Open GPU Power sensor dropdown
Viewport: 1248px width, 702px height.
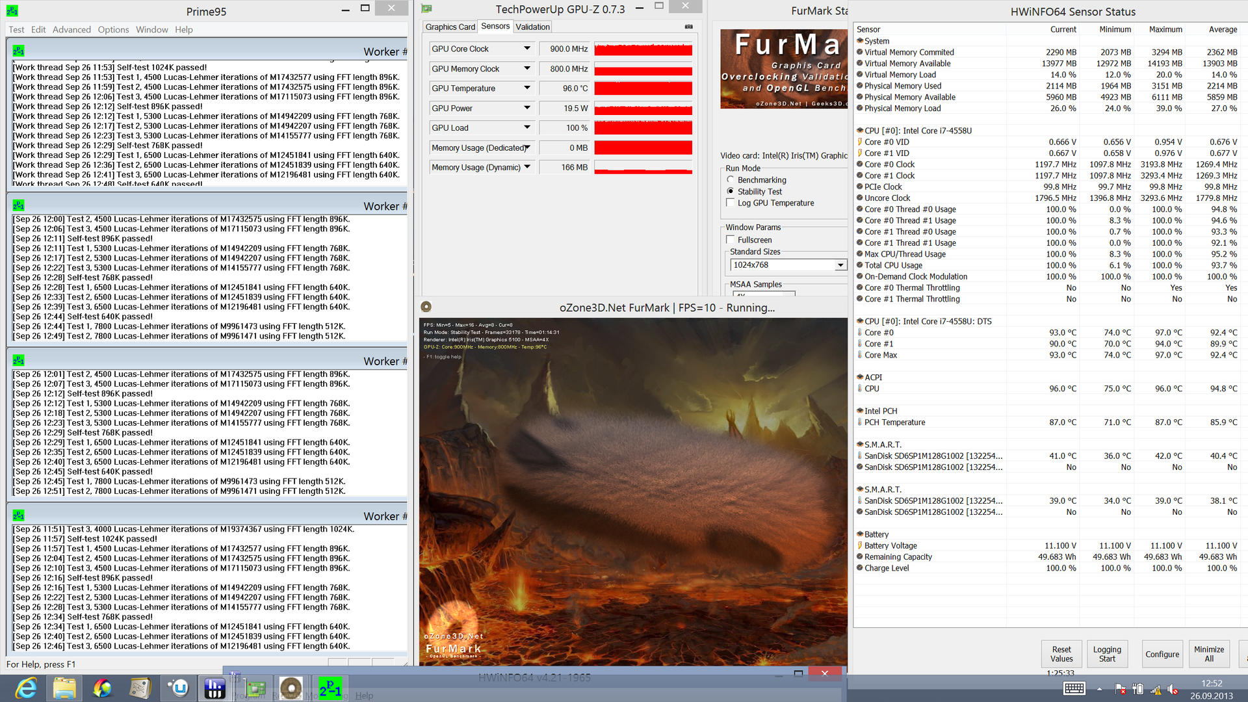(527, 108)
